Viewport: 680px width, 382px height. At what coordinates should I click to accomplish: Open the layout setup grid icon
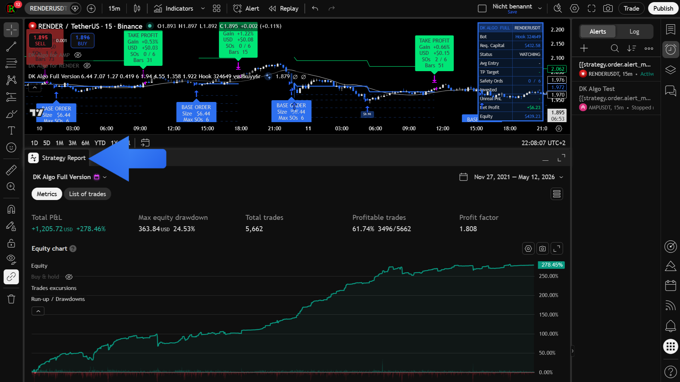click(x=217, y=8)
